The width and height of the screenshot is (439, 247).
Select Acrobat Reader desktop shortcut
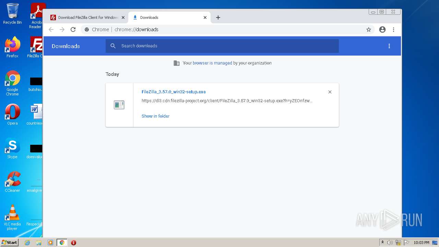coord(36,15)
